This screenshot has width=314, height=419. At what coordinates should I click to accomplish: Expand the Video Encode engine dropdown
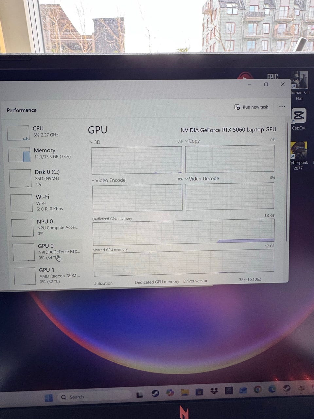[108, 180]
